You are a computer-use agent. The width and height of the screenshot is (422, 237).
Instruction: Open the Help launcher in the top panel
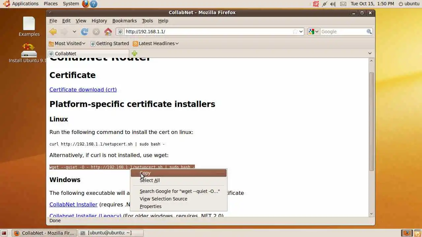click(94, 4)
